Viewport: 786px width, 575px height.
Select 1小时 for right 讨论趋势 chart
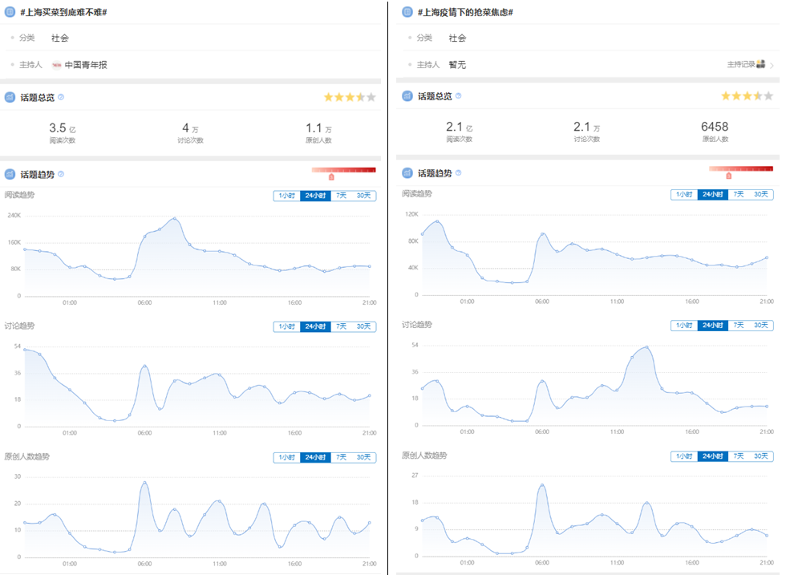[x=684, y=326]
